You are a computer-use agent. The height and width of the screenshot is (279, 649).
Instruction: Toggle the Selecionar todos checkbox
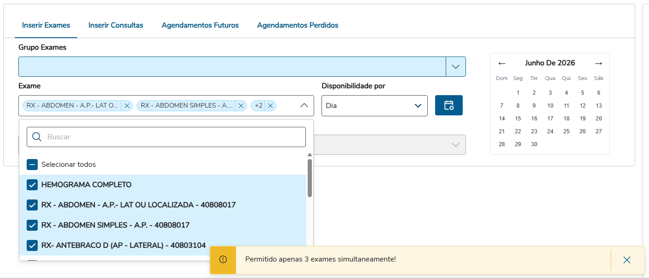coord(32,165)
